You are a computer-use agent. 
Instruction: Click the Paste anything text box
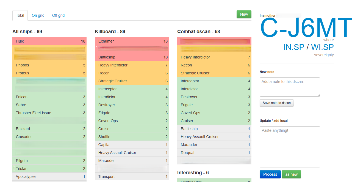coord(290,147)
